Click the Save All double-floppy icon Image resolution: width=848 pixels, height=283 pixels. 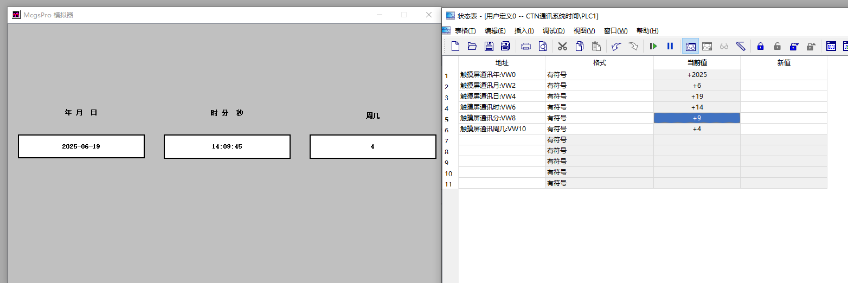[505, 47]
